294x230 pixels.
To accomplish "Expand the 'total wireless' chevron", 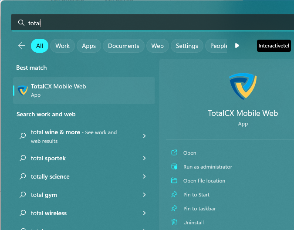I will 144,213.
